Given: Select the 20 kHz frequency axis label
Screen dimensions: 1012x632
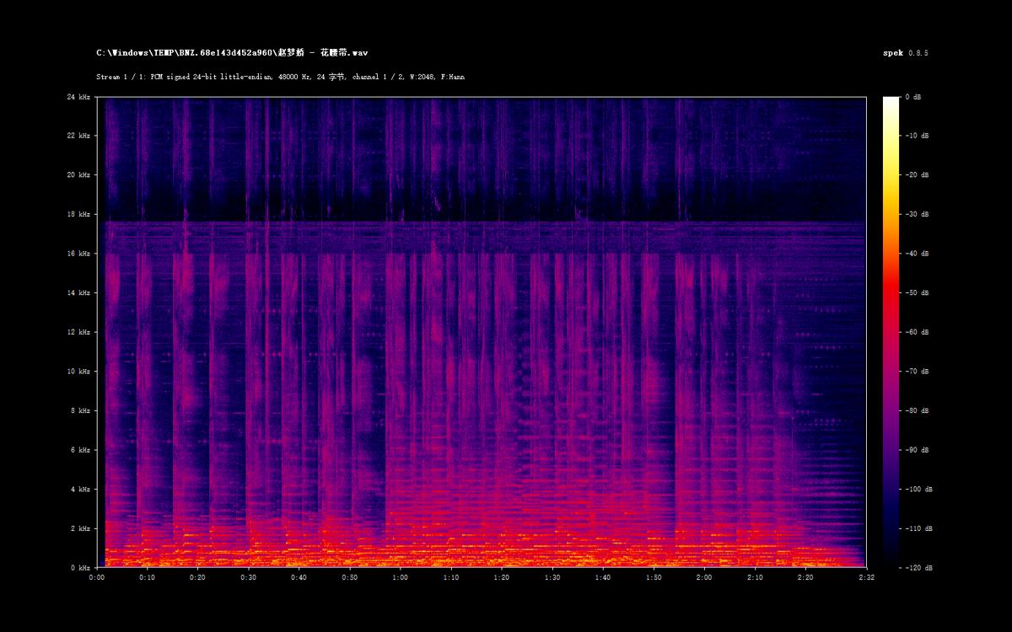Looking at the screenshot, I should click(78, 175).
